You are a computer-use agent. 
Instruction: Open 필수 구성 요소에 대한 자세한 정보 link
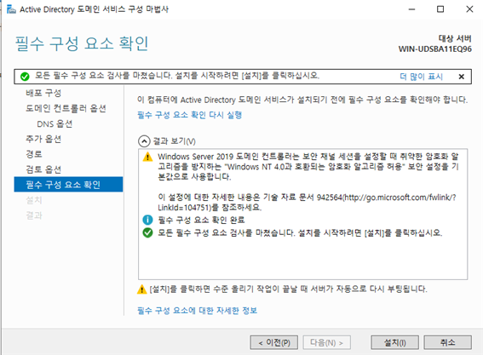pos(197,311)
